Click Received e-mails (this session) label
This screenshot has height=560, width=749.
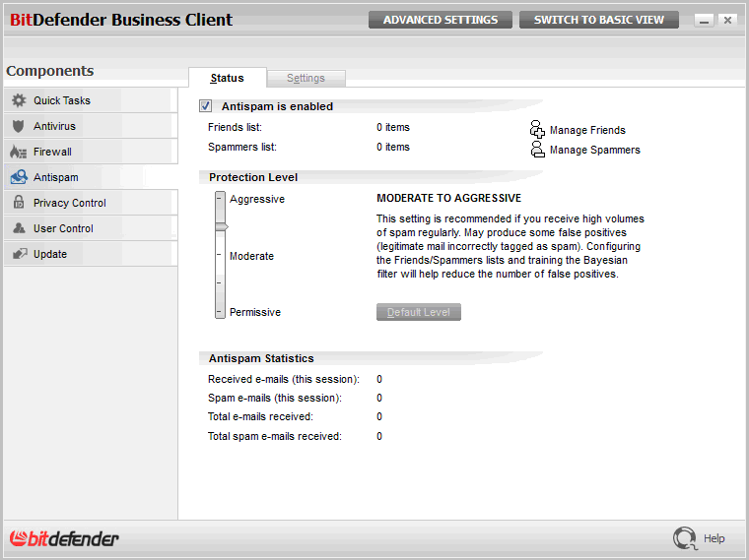click(284, 379)
